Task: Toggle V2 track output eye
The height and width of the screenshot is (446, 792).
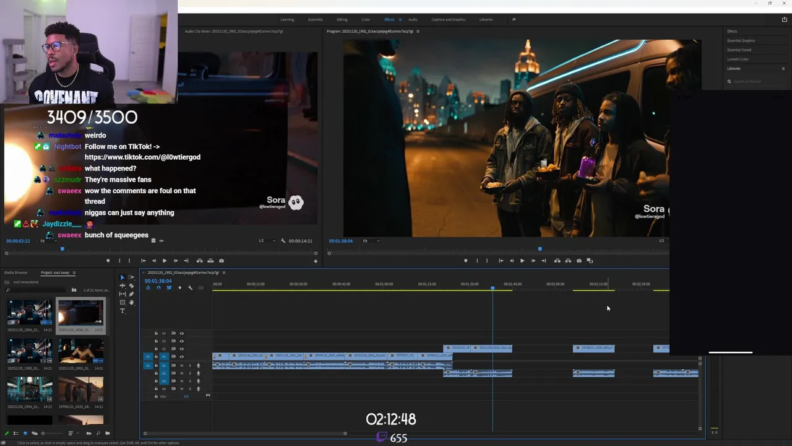Action: point(181,349)
